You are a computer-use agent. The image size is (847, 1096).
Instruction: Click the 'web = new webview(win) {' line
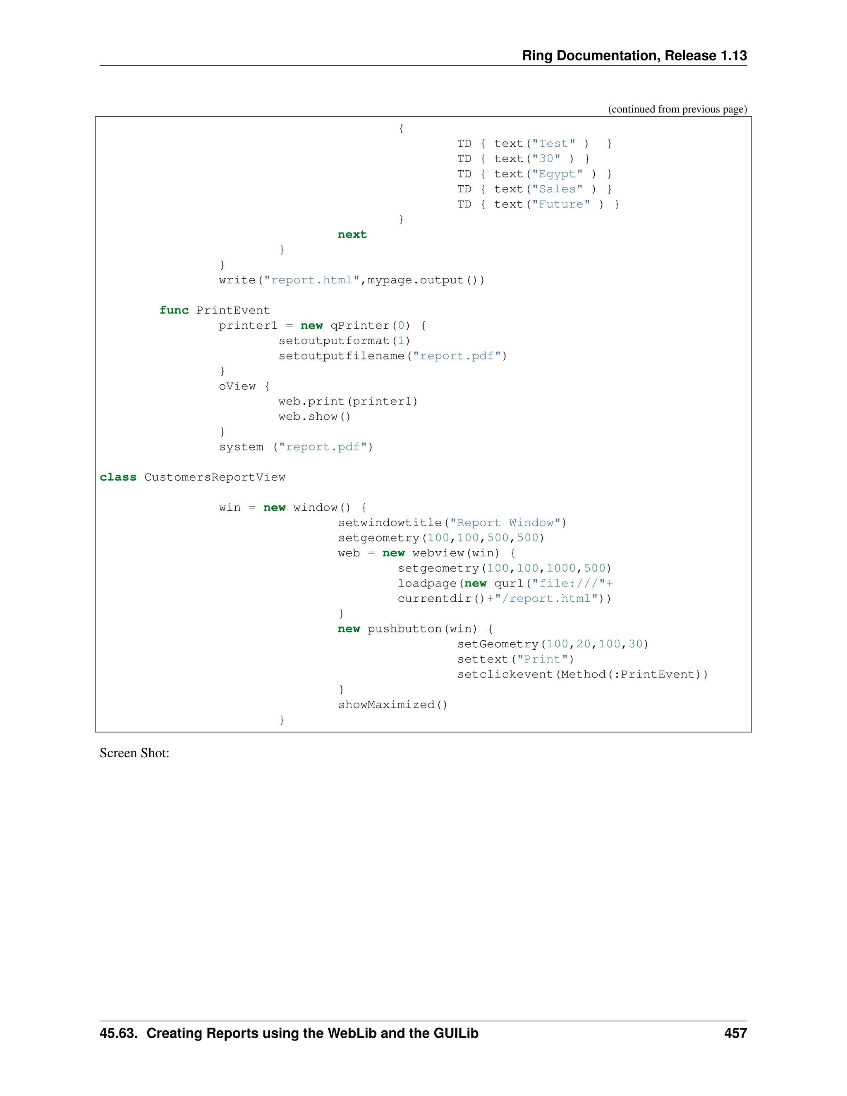coord(426,553)
